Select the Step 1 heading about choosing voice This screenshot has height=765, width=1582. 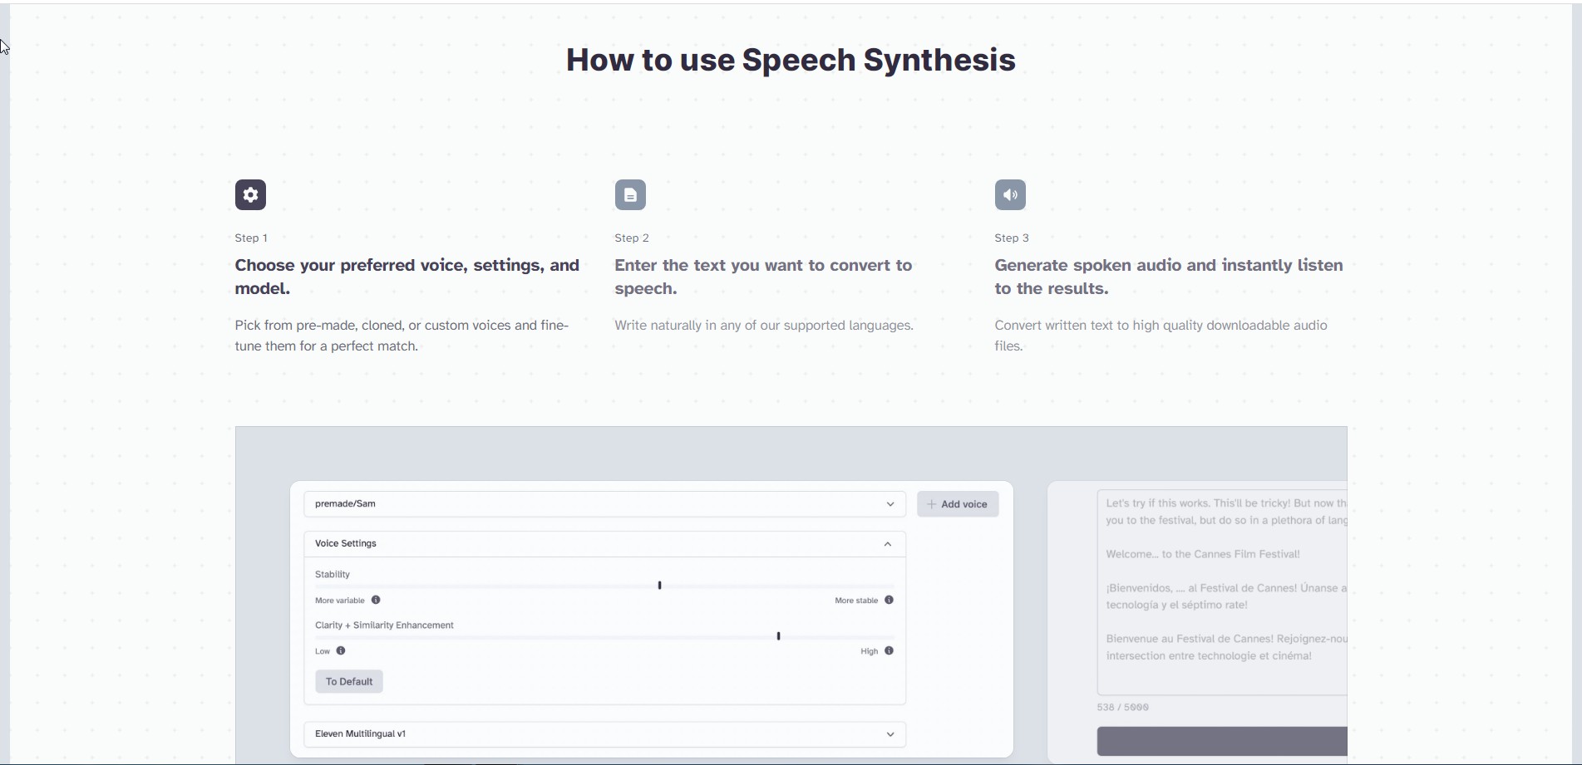coord(407,277)
